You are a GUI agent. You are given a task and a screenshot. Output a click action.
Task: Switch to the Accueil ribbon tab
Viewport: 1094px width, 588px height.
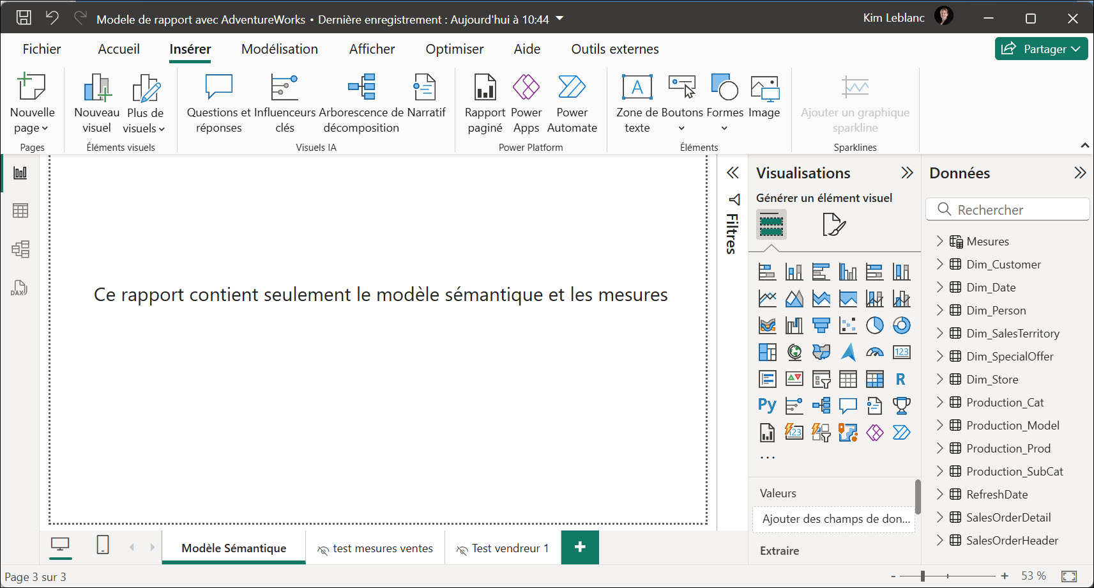click(x=119, y=49)
